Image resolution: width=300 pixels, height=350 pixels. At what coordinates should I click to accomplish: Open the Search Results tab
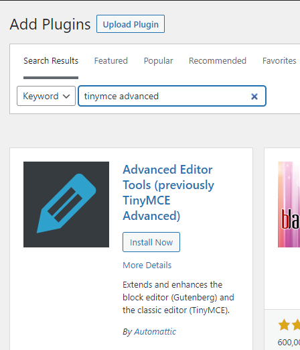[x=51, y=61]
